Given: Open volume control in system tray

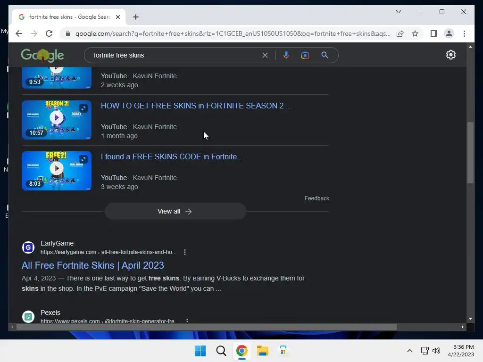Looking at the screenshot, I should pos(436,351).
